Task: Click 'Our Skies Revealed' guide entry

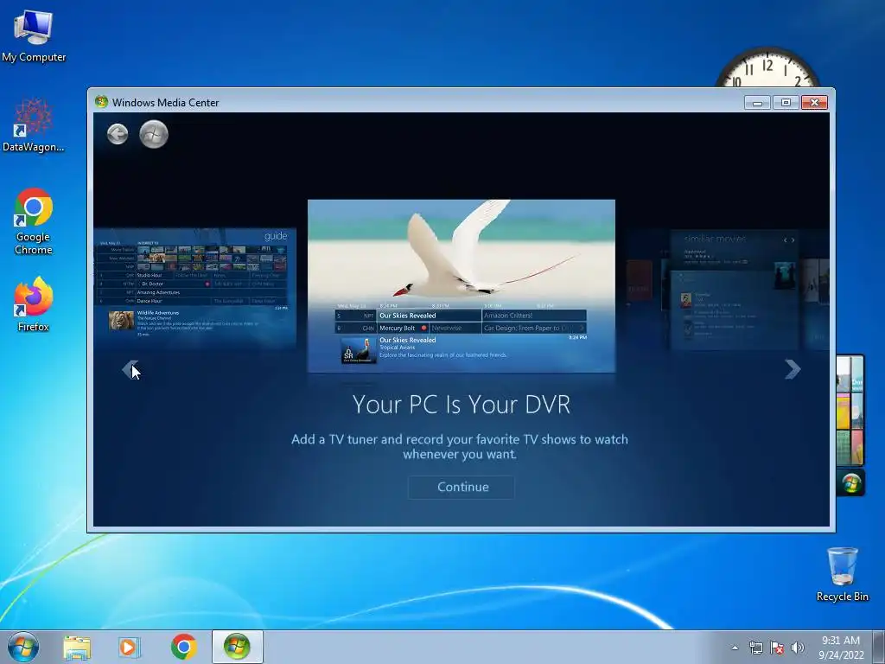Action: click(429, 316)
